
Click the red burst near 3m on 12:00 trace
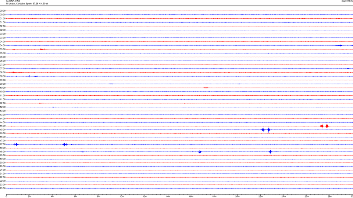pyautogui.click(x=42, y=103)
